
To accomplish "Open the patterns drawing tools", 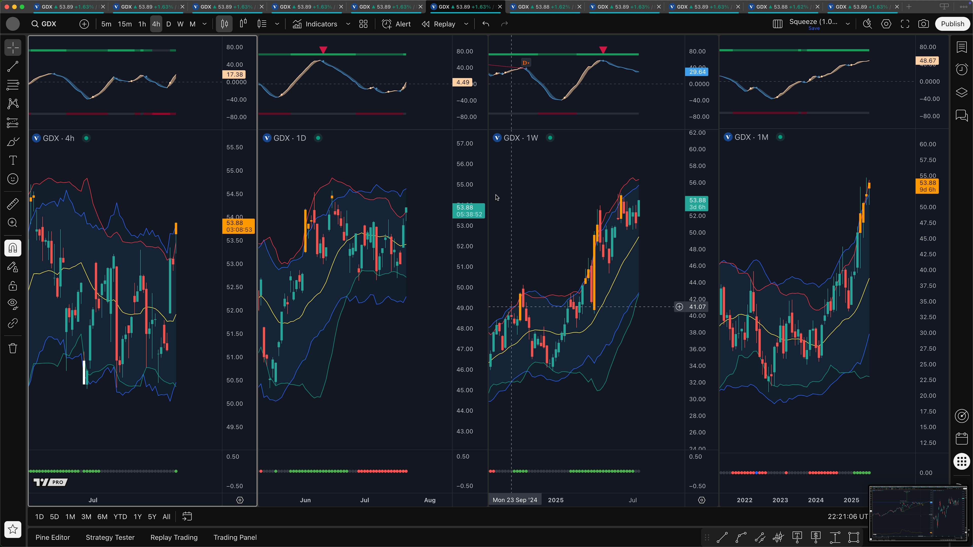I will pyautogui.click(x=13, y=104).
